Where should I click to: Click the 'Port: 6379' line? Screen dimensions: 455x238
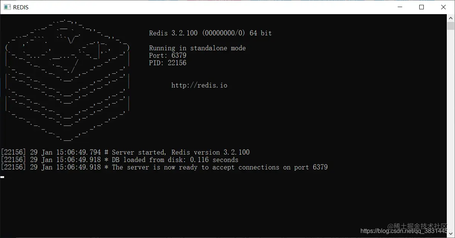(168, 55)
